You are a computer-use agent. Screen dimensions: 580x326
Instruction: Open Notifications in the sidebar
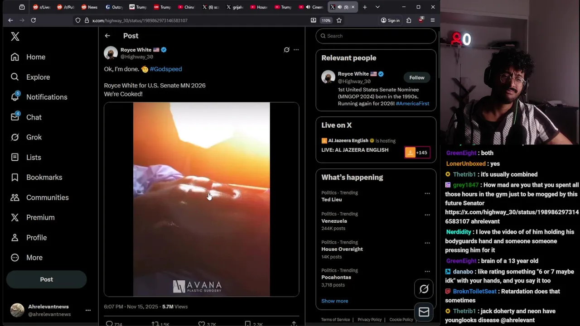39,97
